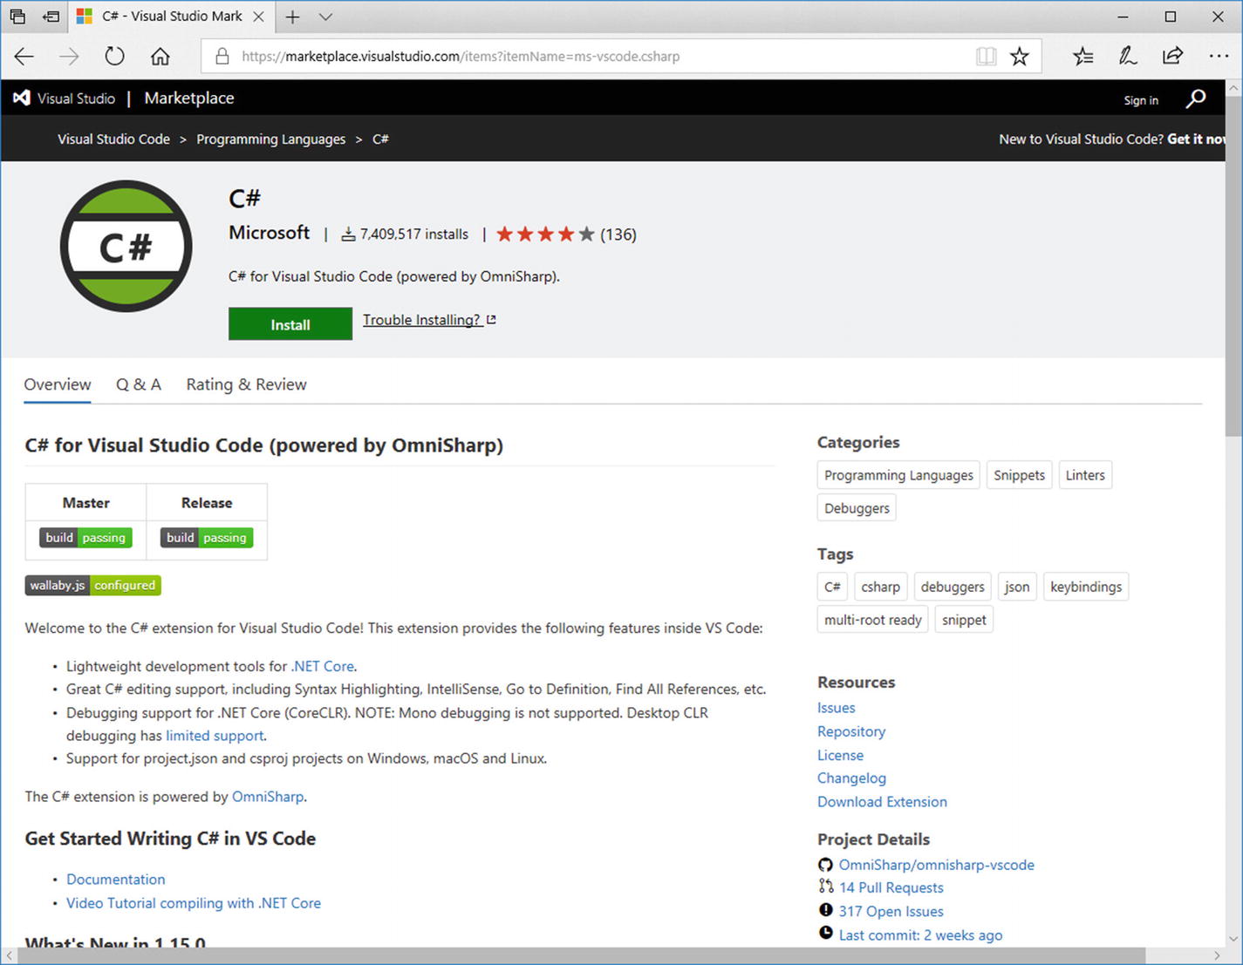Open the limited support link
This screenshot has width=1243, height=965.
click(215, 736)
